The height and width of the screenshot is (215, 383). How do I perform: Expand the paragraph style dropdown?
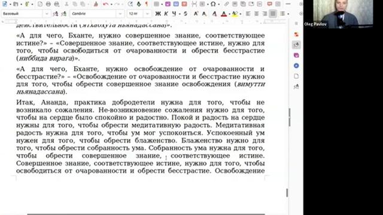pyautogui.click(x=47, y=14)
